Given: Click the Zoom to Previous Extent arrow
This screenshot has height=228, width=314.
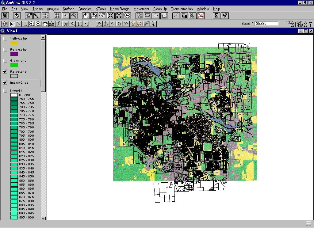Looking at the screenshot, I should click(x=127, y=16).
